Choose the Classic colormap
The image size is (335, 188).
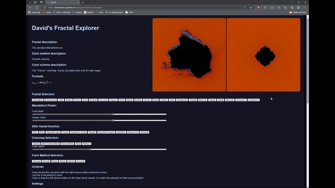coord(36,144)
